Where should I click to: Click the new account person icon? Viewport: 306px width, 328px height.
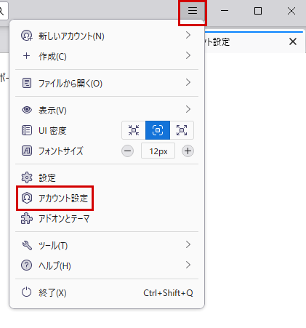click(x=27, y=36)
